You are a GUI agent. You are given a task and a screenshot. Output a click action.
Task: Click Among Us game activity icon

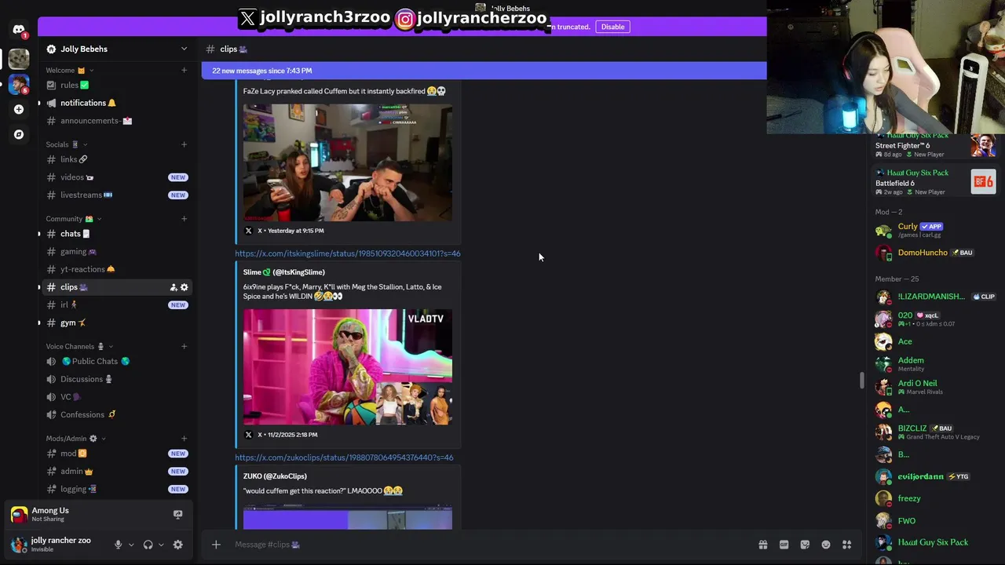click(19, 515)
